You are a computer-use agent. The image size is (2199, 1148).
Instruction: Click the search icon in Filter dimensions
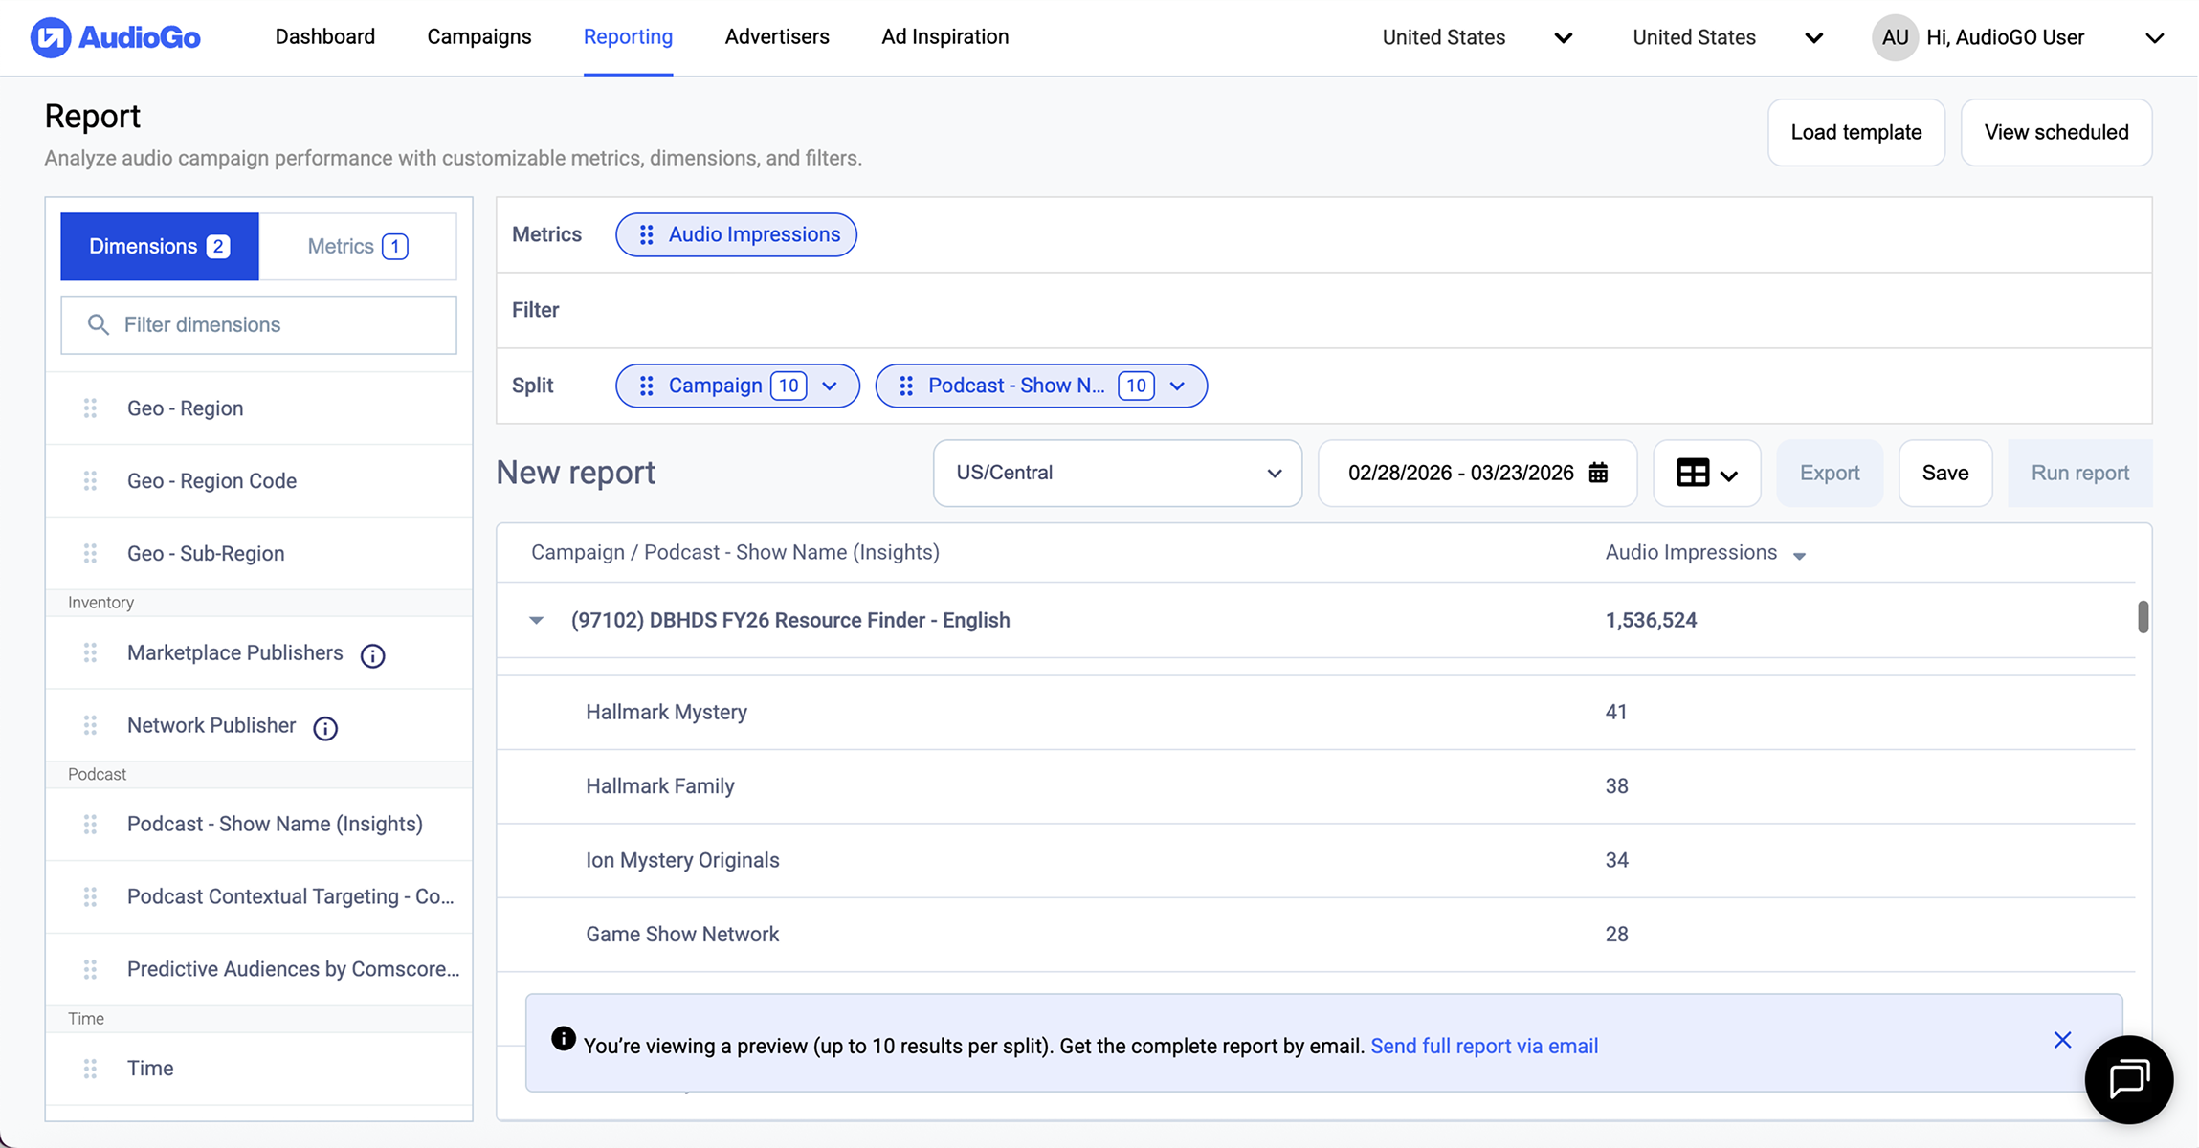point(98,324)
